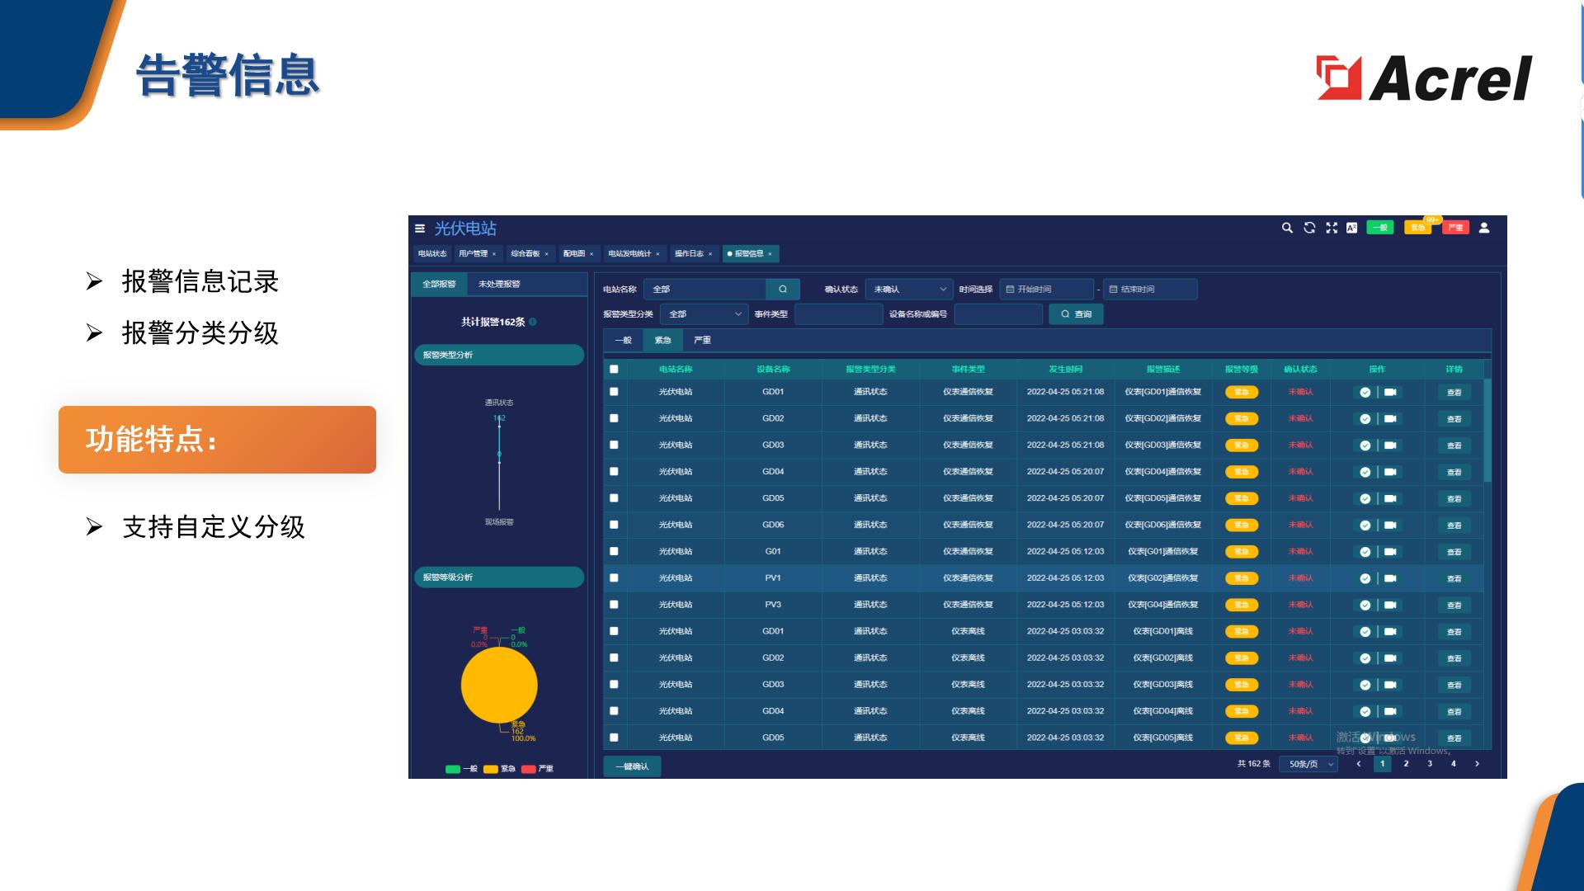Open the 确认状态 dropdown showing 未确认
The height and width of the screenshot is (891, 1584).
[909, 290]
